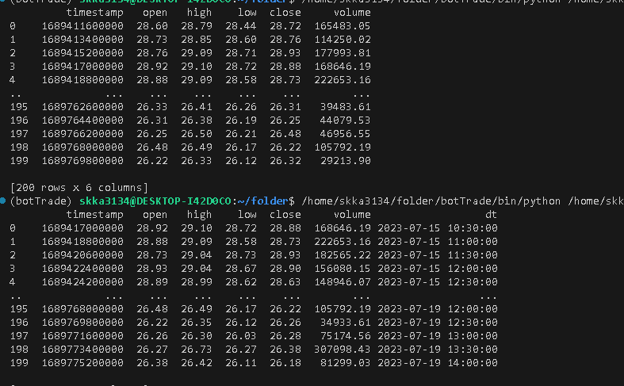This screenshot has width=624, height=386.
Task: Click the 'close' header in the first table
Action: click(285, 13)
